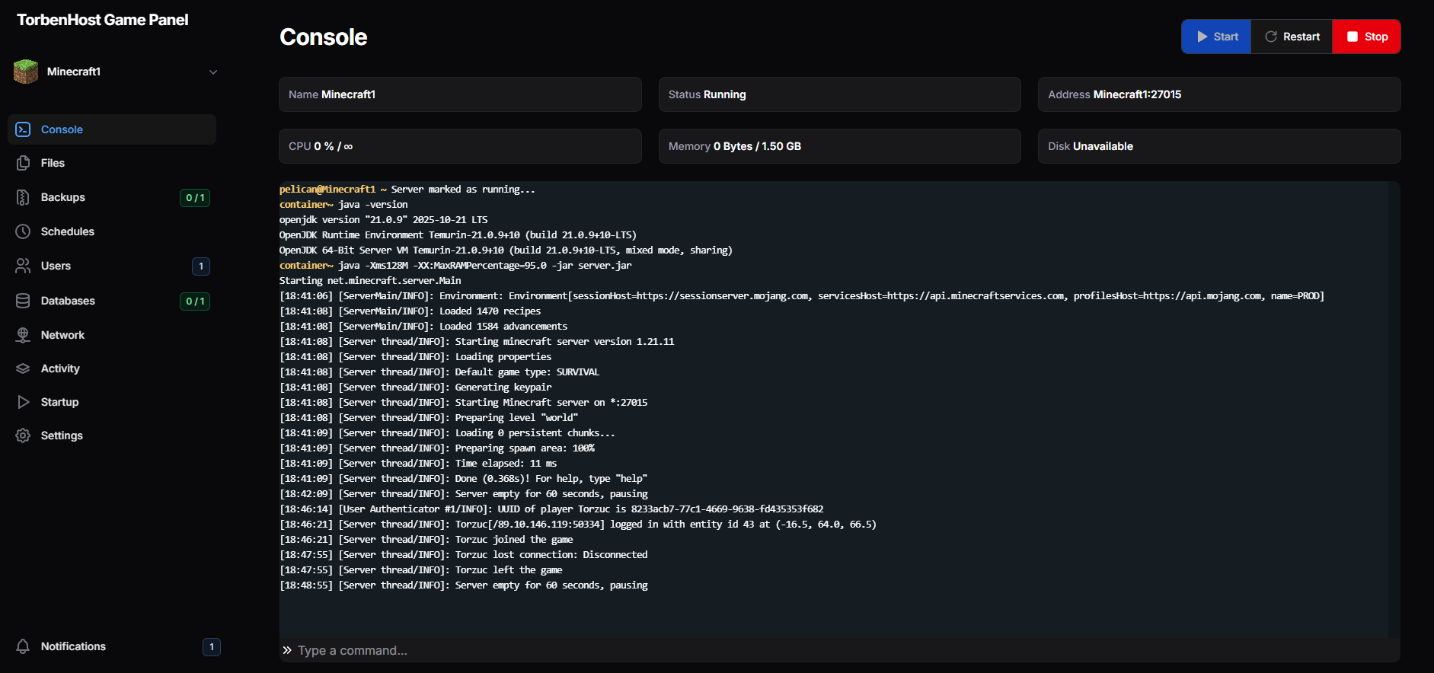Click the console output scrollbar
The image size is (1434, 673).
click(x=1394, y=410)
